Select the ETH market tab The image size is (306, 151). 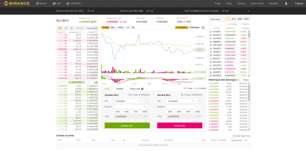pos(234,19)
